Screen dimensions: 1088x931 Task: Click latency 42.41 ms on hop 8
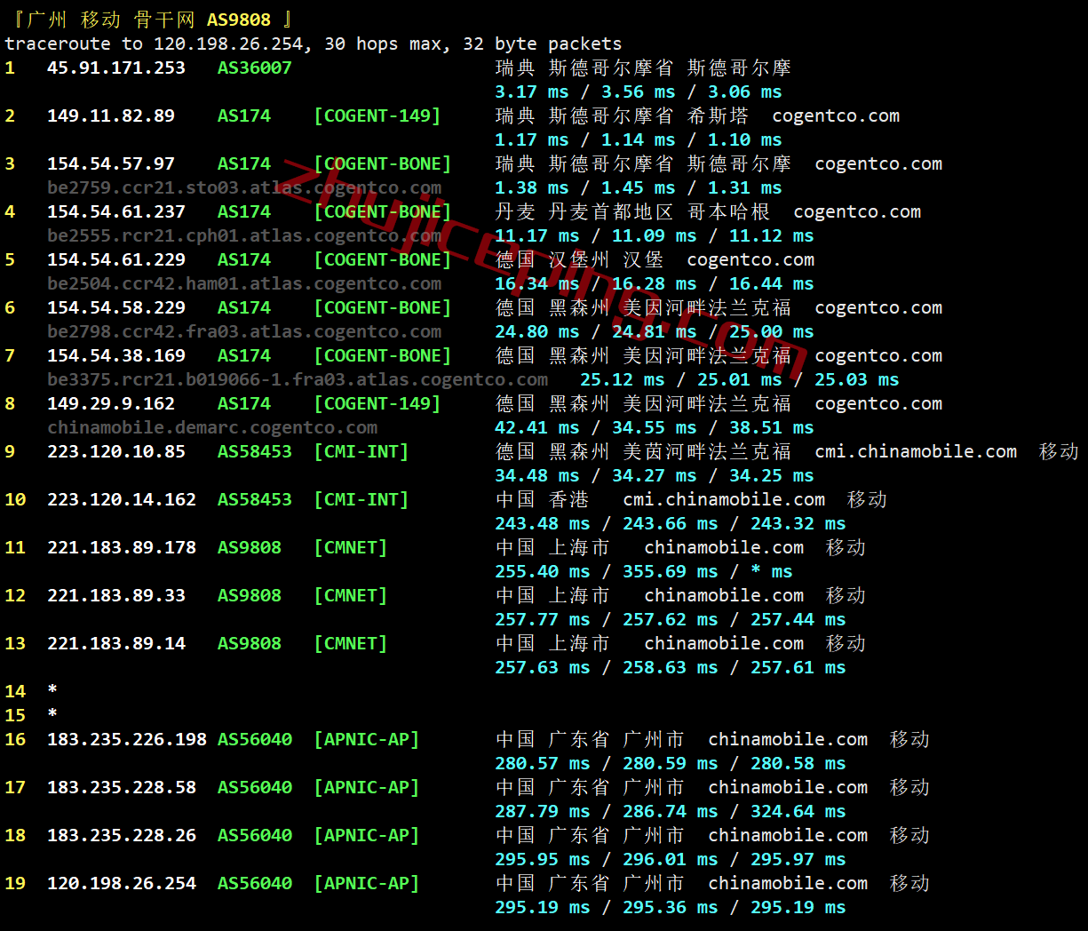click(537, 427)
